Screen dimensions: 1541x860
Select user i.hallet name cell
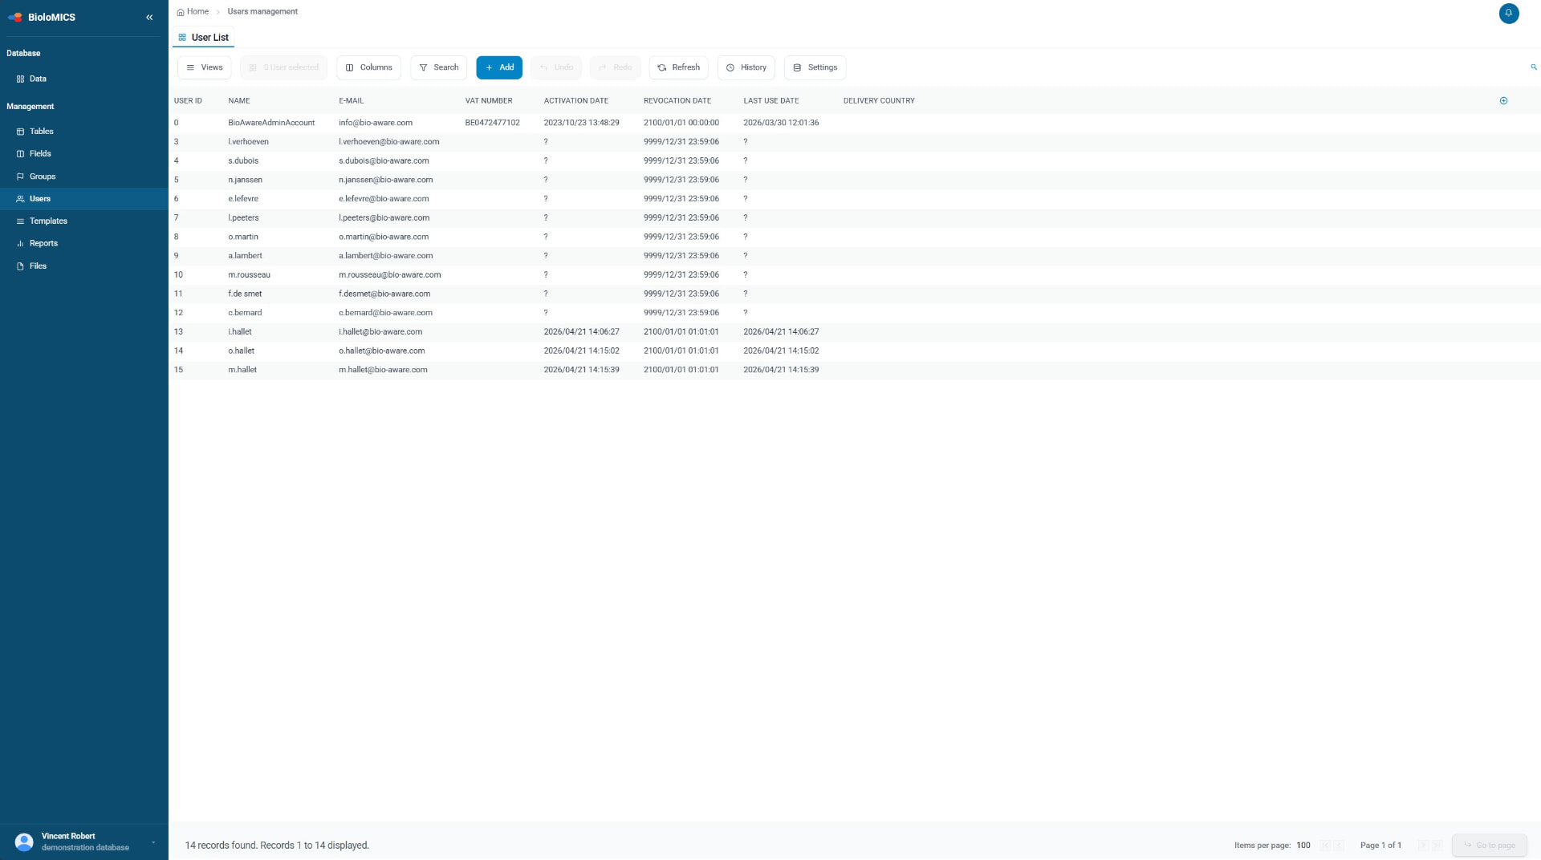(x=240, y=332)
